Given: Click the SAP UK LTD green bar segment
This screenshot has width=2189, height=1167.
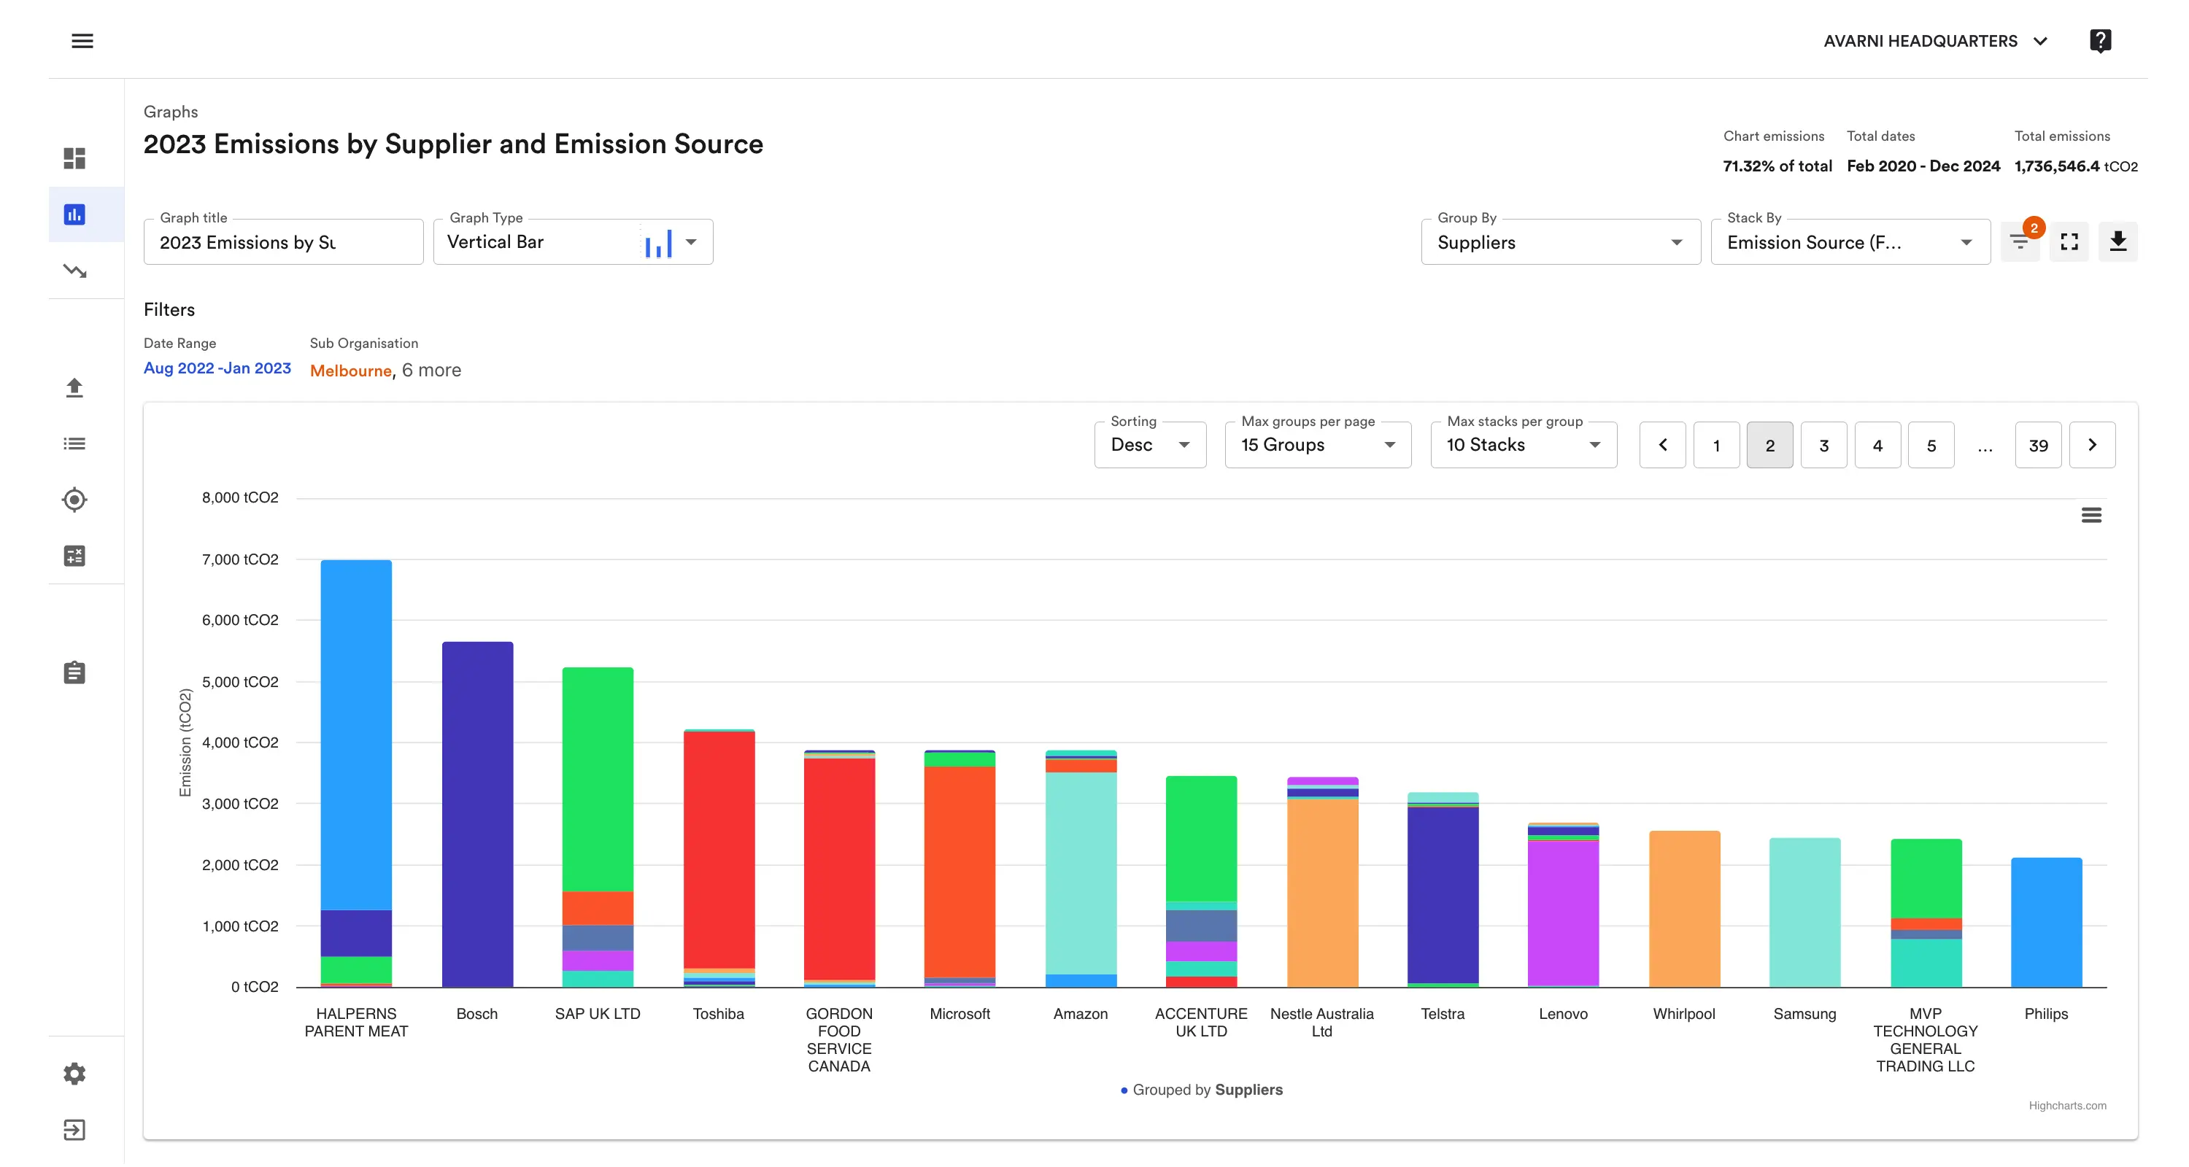Looking at the screenshot, I should pyautogui.click(x=598, y=779).
